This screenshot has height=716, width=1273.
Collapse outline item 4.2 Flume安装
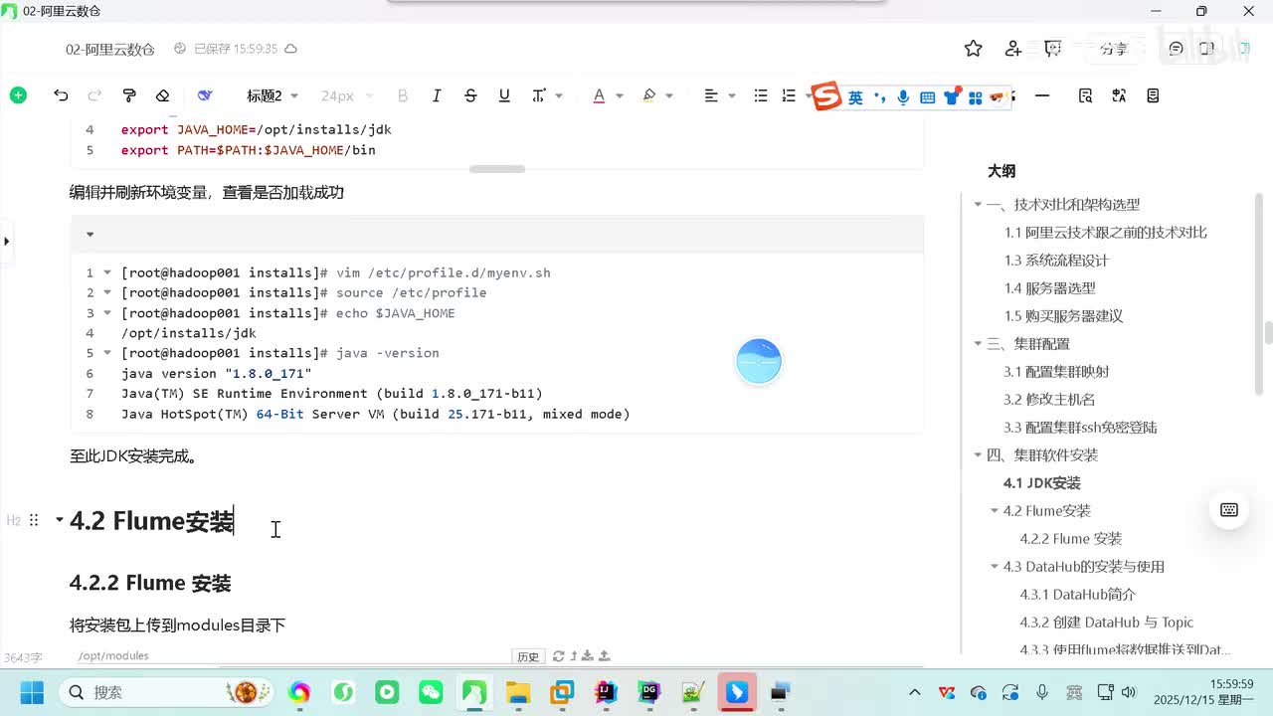[995, 511]
